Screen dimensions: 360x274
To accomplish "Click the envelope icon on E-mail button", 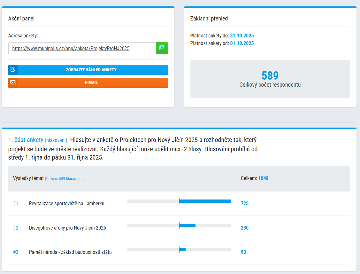I will pos(13,82).
